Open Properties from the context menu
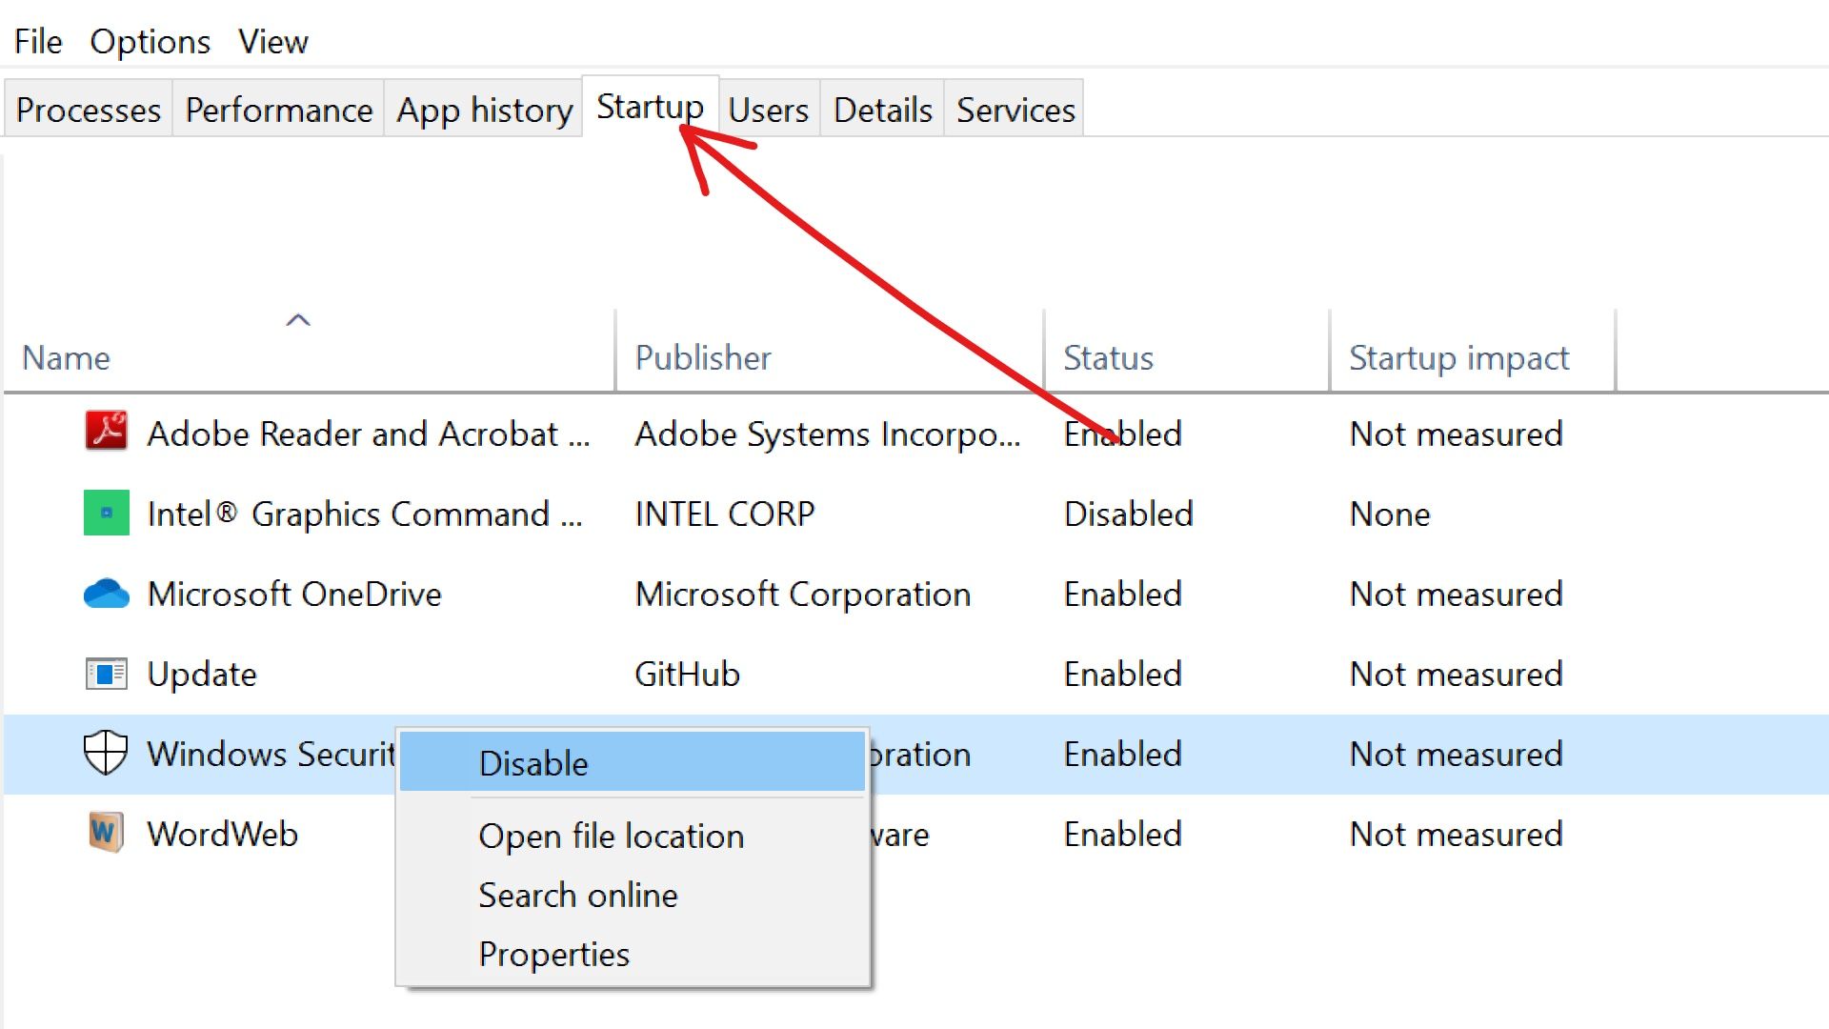 (553, 954)
